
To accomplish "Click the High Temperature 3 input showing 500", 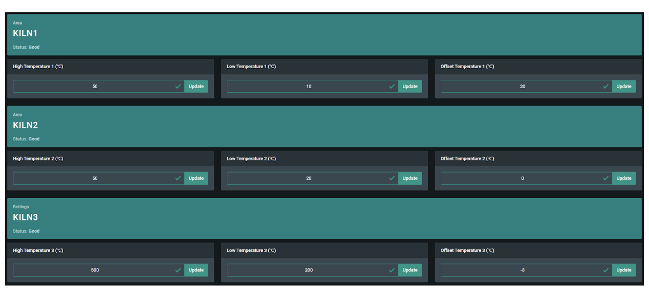I will (95, 270).
